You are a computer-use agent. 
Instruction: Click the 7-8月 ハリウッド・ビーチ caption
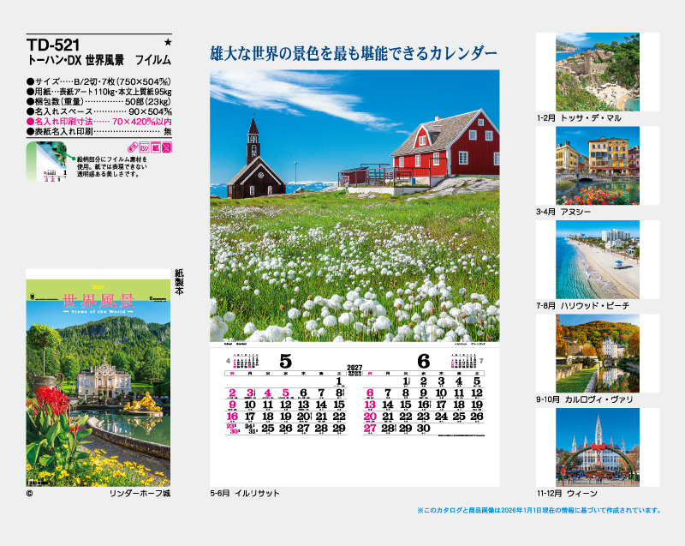tap(583, 305)
